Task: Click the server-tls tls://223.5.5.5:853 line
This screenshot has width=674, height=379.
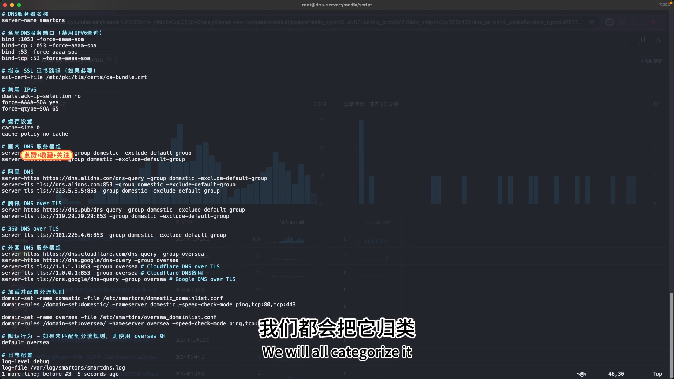Action: [111, 191]
